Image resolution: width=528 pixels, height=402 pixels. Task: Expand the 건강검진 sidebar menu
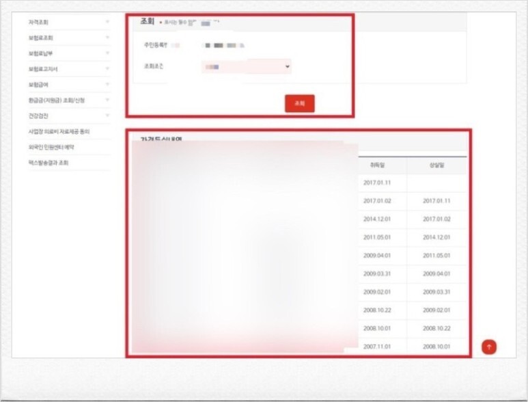click(x=69, y=116)
